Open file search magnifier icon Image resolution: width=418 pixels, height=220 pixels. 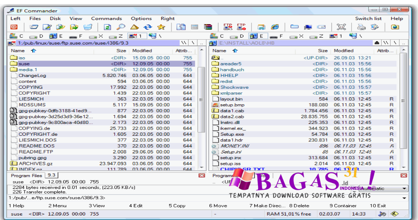[x=121, y=27]
